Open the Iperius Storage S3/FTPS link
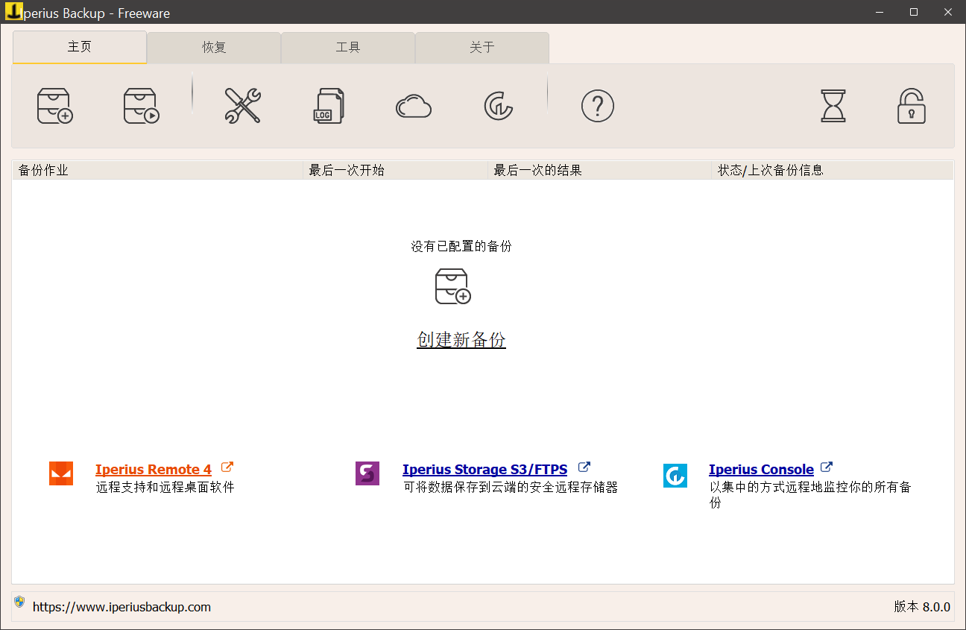Image resolution: width=966 pixels, height=630 pixels. click(x=484, y=470)
